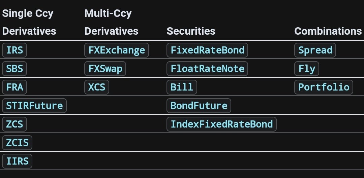The height and width of the screenshot is (178, 364).
Task: Click the FRA link
Action: (14, 87)
